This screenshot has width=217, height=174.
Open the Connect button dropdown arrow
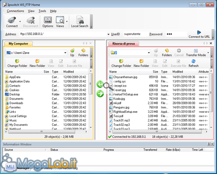tap(20, 21)
